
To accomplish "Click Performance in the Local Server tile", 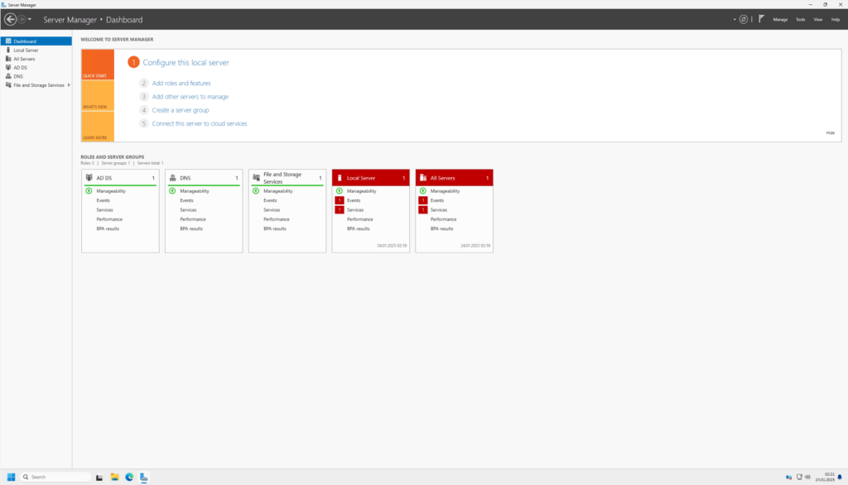I will click(x=359, y=219).
